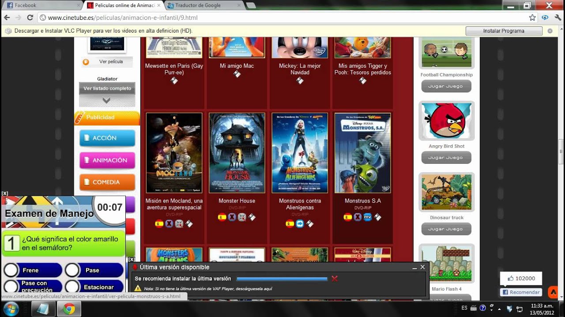This screenshot has width=565, height=317.
Task: Click the orange play icon next to Ver película
Action: pyautogui.click(x=86, y=62)
